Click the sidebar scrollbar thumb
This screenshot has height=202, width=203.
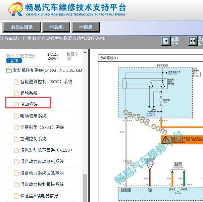tap(85, 188)
